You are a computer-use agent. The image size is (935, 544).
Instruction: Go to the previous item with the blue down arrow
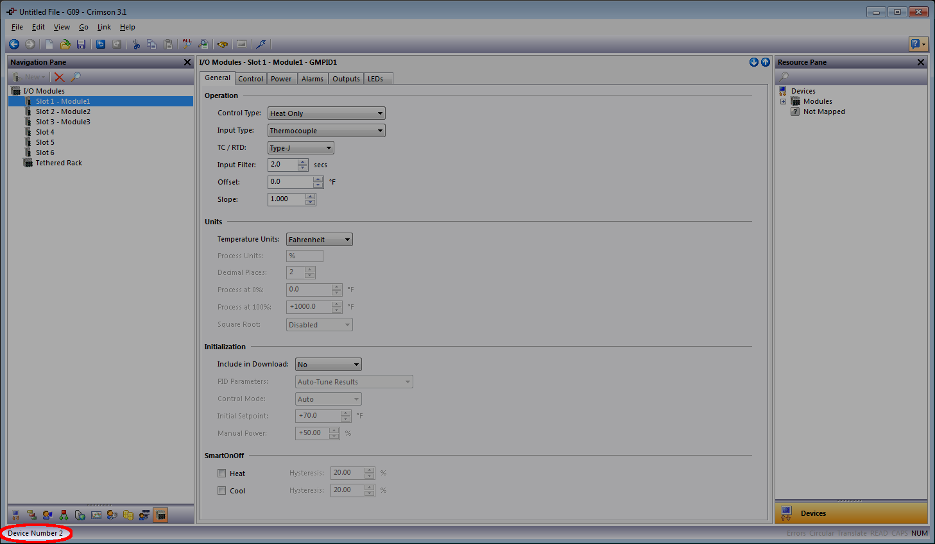754,62
